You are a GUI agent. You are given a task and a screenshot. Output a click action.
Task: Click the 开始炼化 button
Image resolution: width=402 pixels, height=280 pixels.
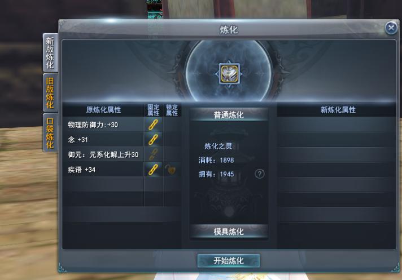(229, 261)
